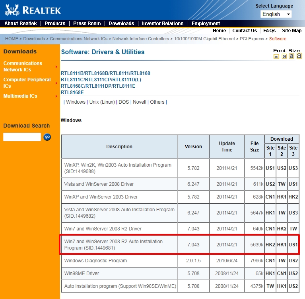Screen dimensions: 305x299
Task: Download WinXP WinServer 2003 Driver from CN1
Action: pyautogui.click(x=270, y=197)
